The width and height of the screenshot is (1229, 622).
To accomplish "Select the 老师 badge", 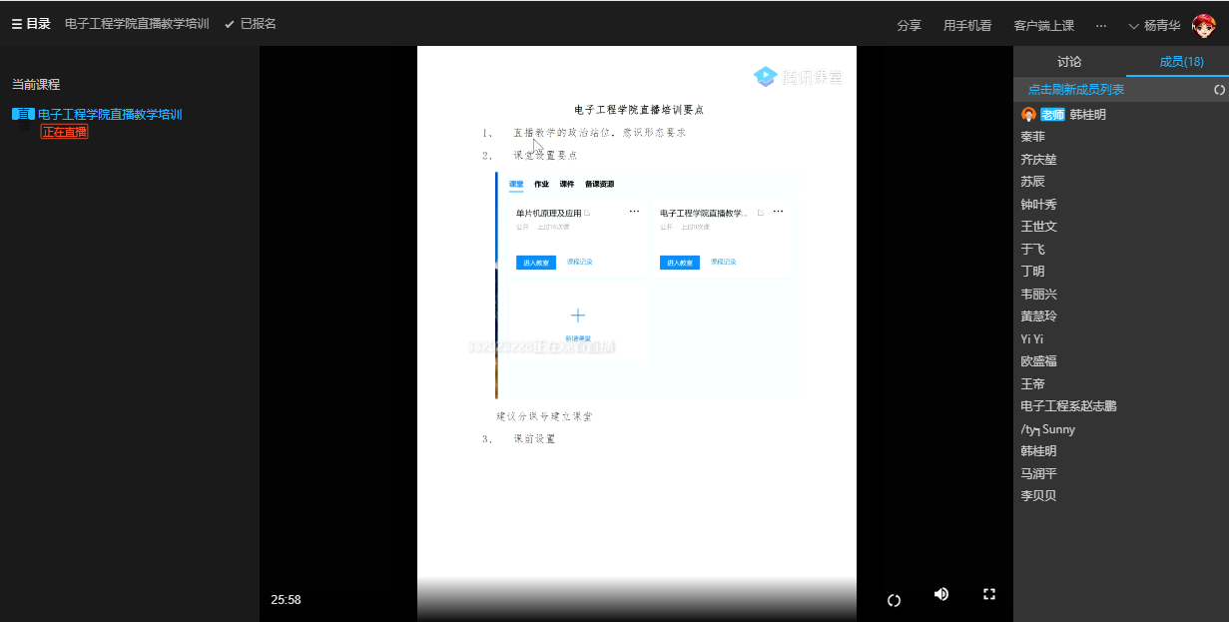I will point(1052,115).
